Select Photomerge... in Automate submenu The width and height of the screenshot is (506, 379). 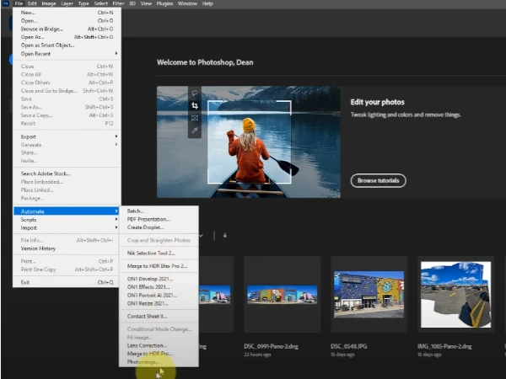[159, 362]
